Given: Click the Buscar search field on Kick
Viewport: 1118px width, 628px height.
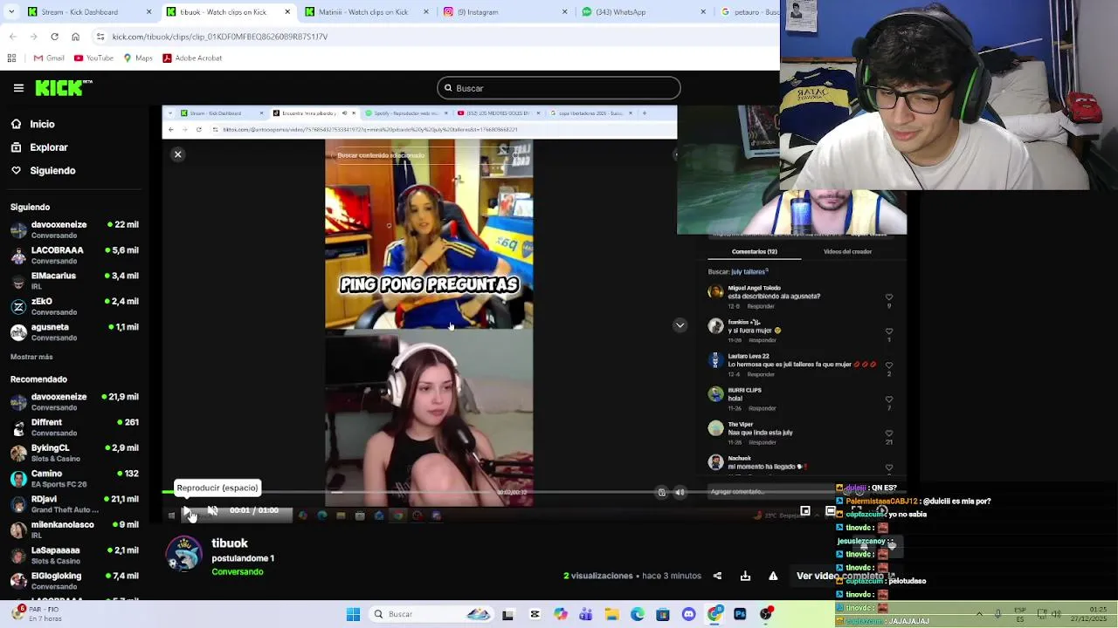Looking at the screenshot, I should point(559,88).
